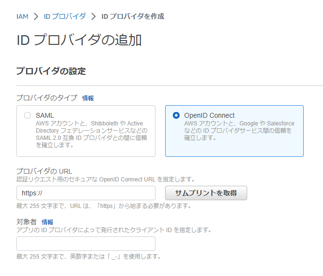This screenshot has width=323, height=276.
Task: Select the OpenID Connect radio button
Action: click(x=176, y=115)
